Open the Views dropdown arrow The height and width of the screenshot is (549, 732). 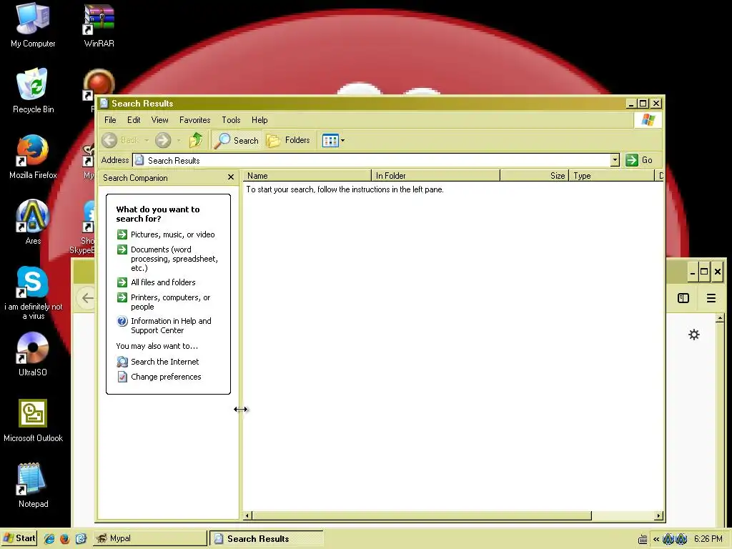tap(342, 141)
